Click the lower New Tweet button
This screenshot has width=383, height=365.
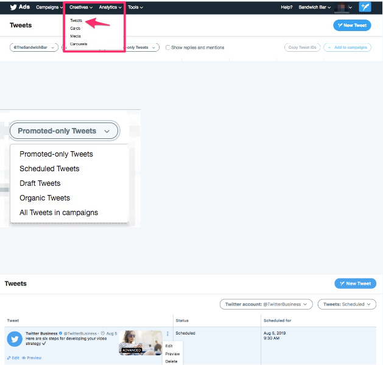coord(355,283)
